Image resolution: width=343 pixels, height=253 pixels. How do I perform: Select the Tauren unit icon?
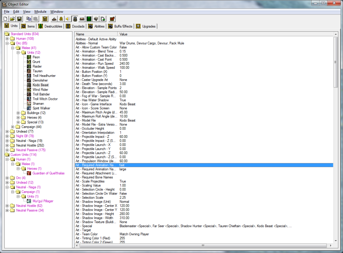coord(29,71)
